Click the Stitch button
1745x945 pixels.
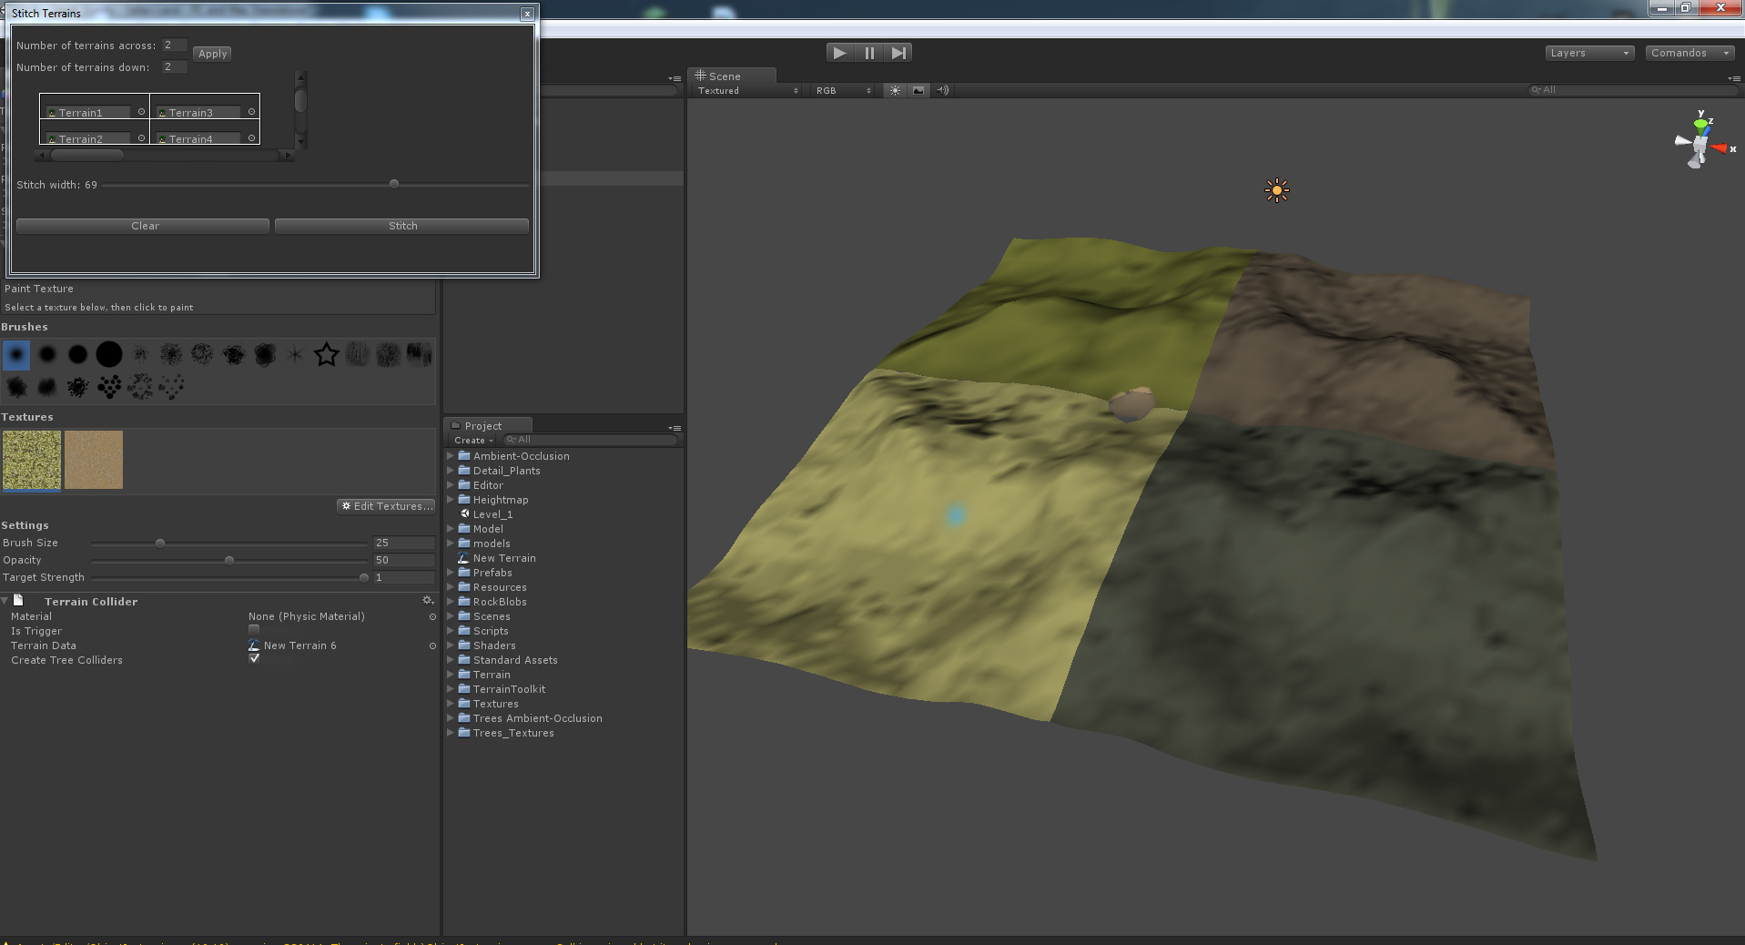(x=401, y=226)
